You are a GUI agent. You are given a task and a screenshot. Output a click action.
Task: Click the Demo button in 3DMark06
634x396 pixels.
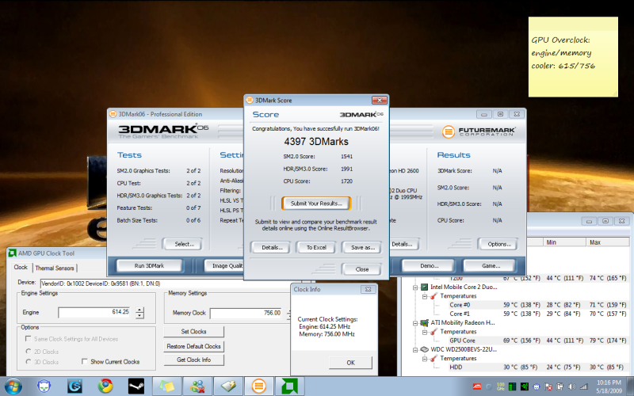[429, 265]
